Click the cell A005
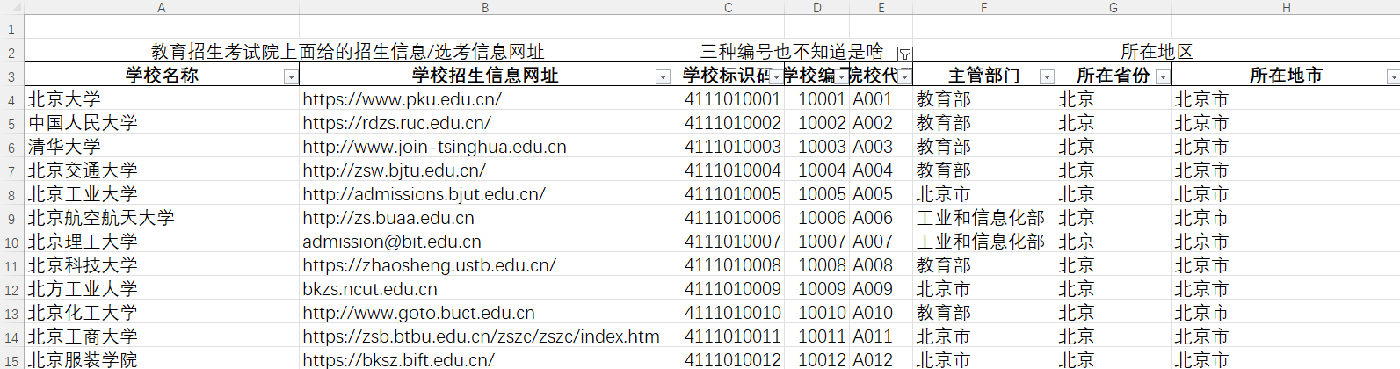 click(881, 194)
